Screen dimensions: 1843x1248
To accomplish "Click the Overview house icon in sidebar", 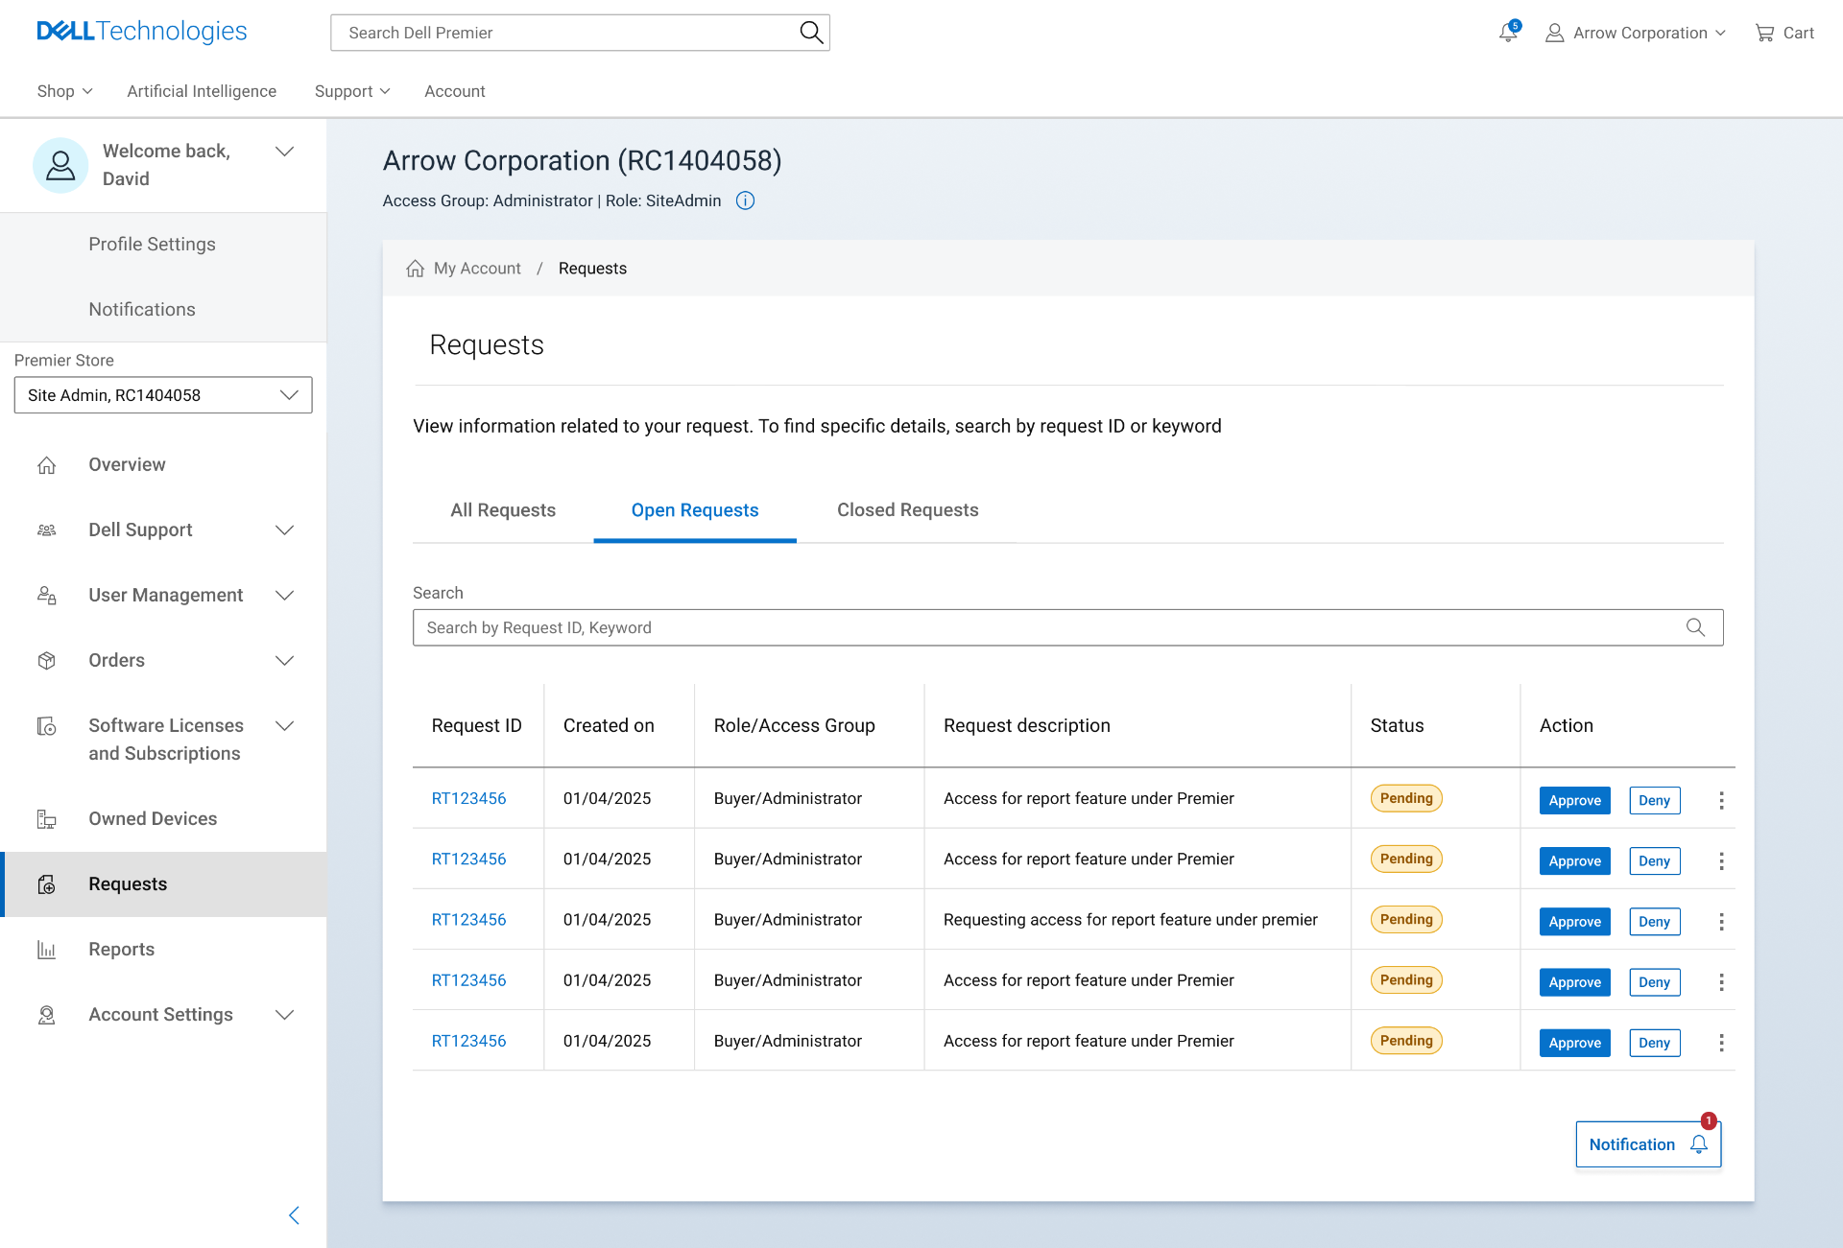I will pyautogui.click(x=46, y=465).
